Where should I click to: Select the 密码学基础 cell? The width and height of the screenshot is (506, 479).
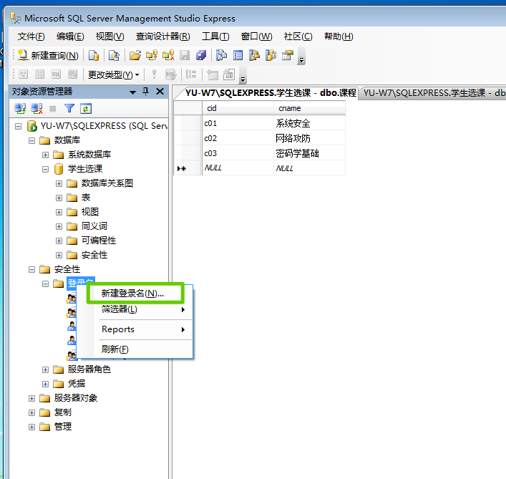coord(309,153)
